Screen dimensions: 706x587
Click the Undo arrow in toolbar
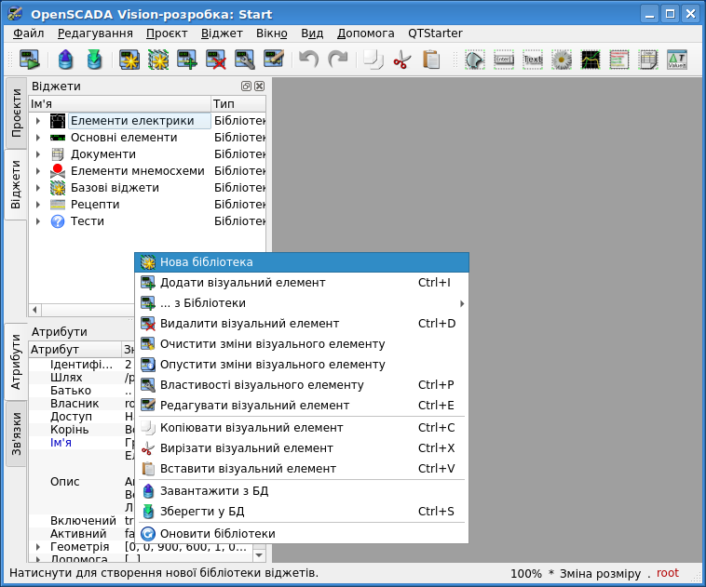[x=308, y=60]
